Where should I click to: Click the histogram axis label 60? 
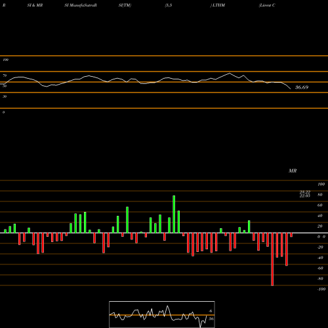[x=319, y=205]
